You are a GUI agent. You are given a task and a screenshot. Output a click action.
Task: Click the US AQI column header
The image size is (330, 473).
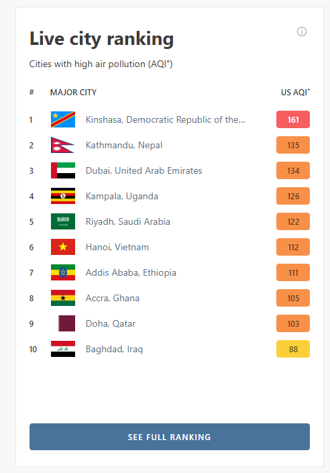(295, 92)
